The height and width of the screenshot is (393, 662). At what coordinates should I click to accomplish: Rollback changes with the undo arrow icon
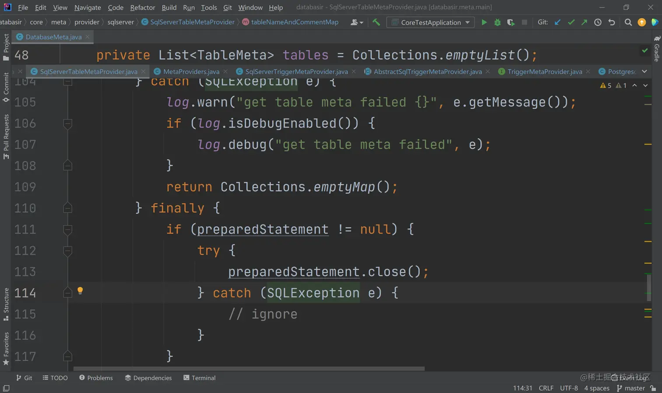[612, 22]
